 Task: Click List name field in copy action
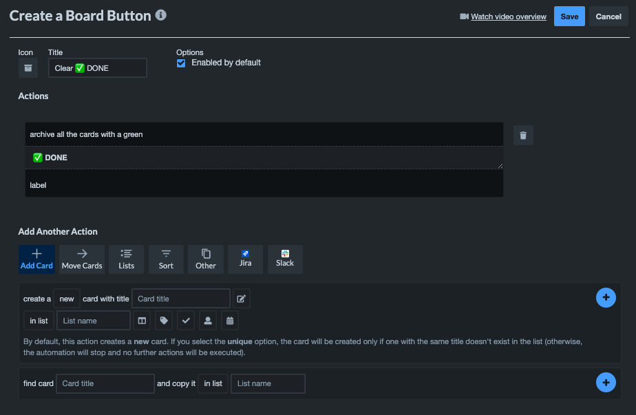tap(268, 384)
